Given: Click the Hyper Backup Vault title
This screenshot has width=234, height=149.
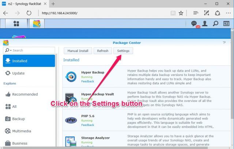Looking at the screenshot, I should point(98,94).
